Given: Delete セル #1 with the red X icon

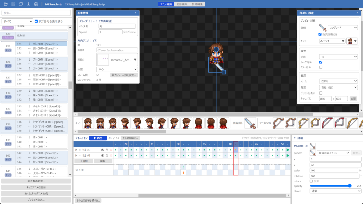Looking at the screenshot, I should point(111,155).
